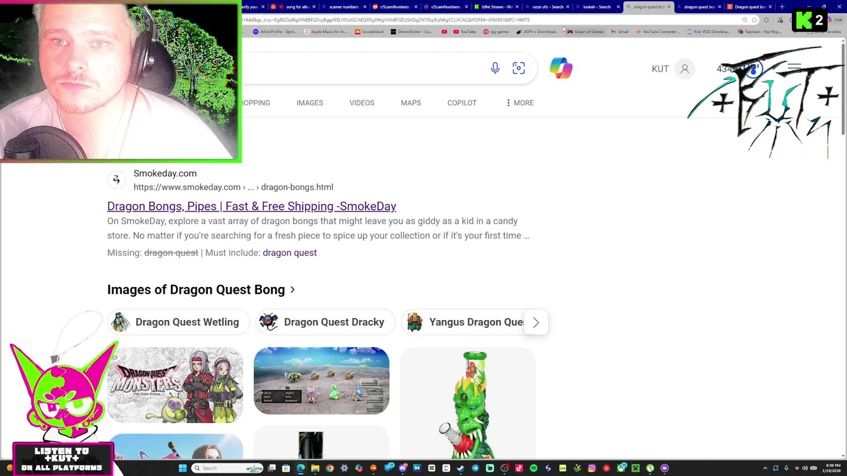Image resolution: width=847 pixels, height=476 pixels.
Task: Show next image category chips arrow
Action: point(536,323)
